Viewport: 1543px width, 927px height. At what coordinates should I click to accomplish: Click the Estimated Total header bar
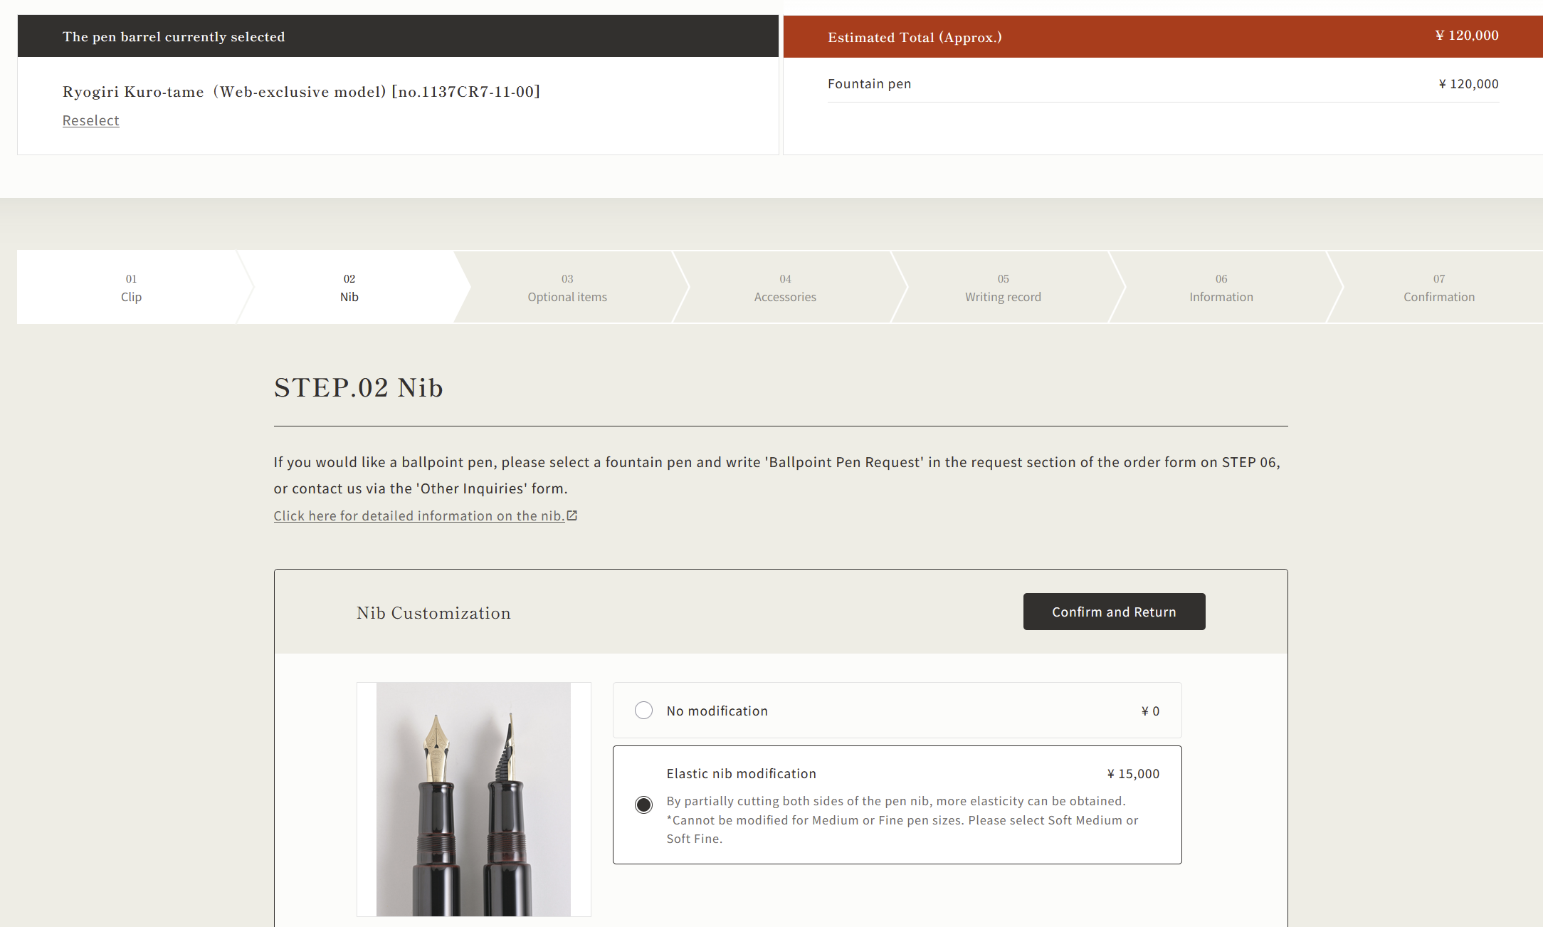click(1163, 36)
